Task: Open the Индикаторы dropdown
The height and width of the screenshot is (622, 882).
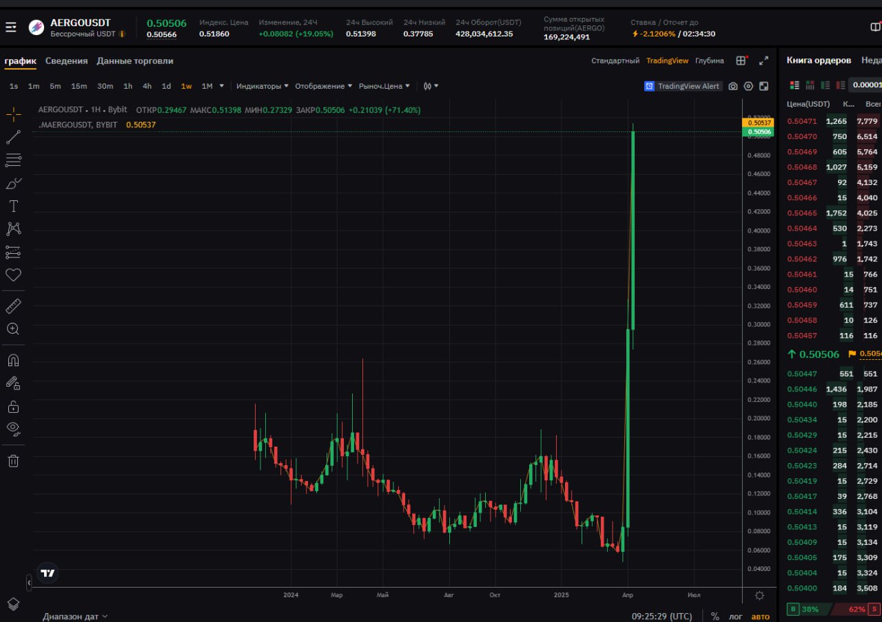Action: click(x=263, y=86)
